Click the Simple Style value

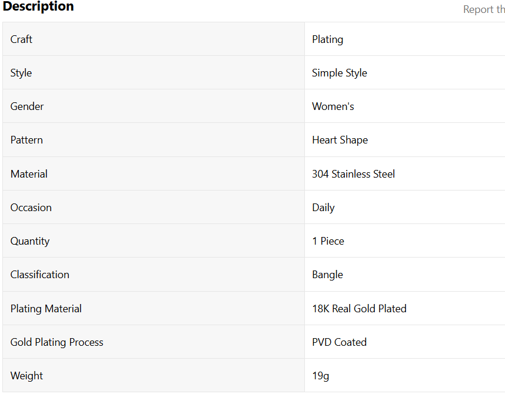pyautogui.click(x=339, y=73)
